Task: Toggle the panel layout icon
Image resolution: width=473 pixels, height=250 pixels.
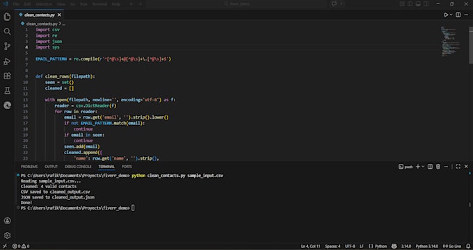Action: coord(418,4)
